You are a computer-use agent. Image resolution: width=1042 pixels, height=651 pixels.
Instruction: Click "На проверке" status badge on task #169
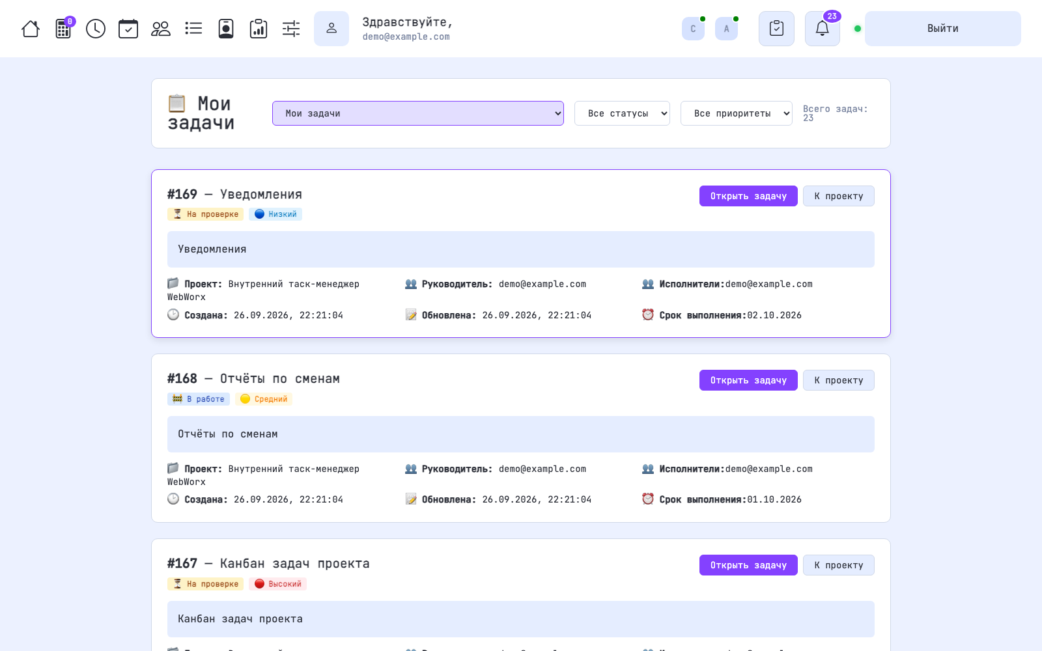(205, 214)
